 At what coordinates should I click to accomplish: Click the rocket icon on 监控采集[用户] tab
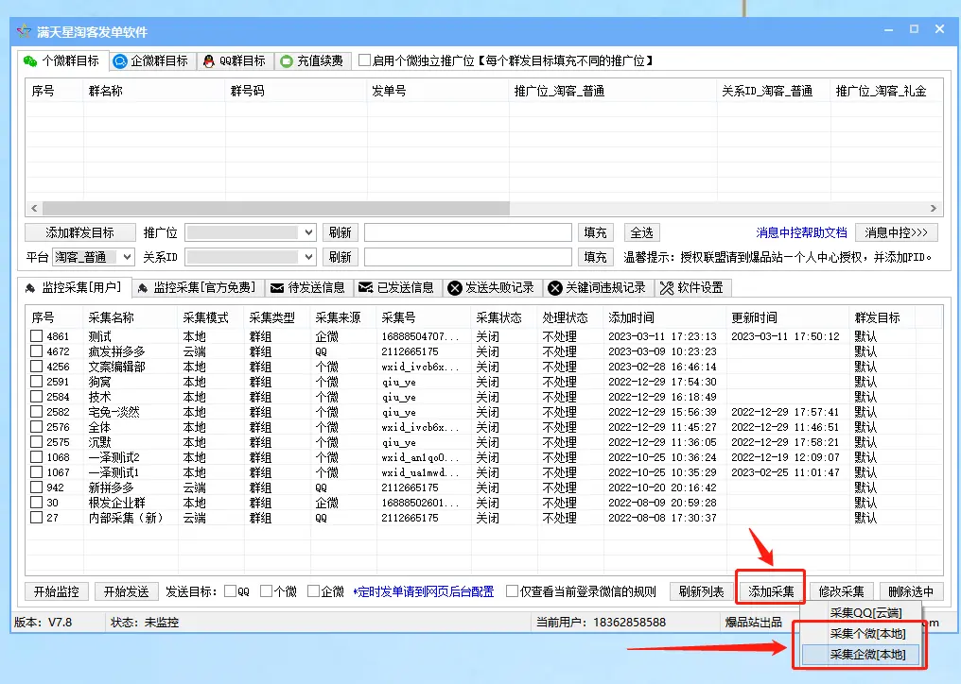(30, 288)
